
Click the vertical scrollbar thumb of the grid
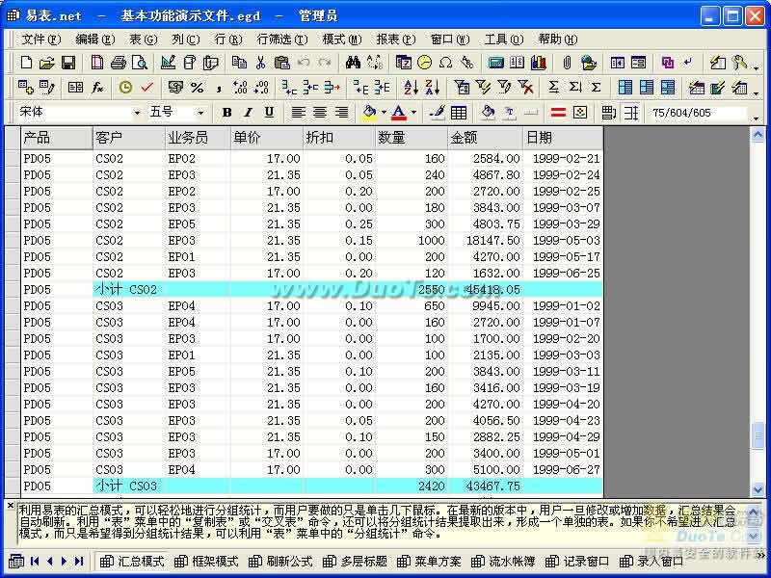pyautogui.click(x=758, y=435)
